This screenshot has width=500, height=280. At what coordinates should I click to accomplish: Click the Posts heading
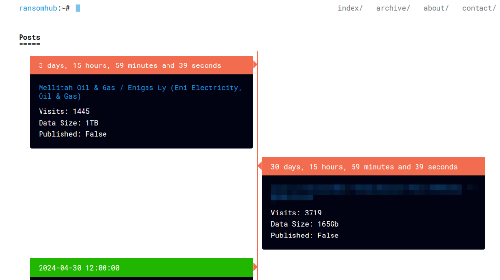(29, 37)
